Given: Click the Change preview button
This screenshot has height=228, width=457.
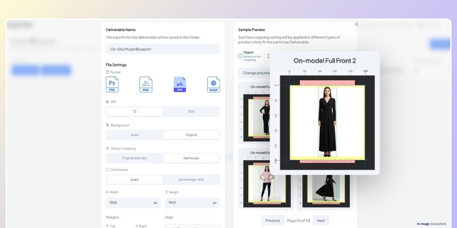Looking at the screenshot, I should click(254, 73).
